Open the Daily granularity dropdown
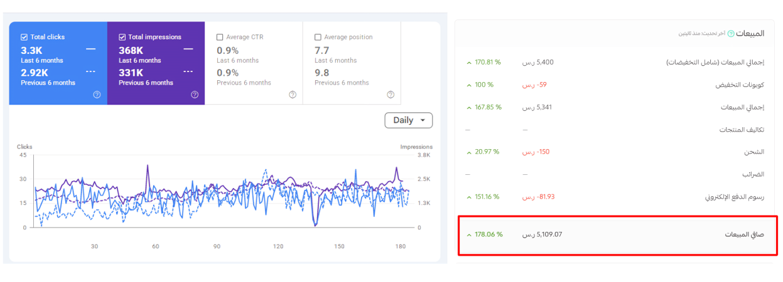 [408, 120]
